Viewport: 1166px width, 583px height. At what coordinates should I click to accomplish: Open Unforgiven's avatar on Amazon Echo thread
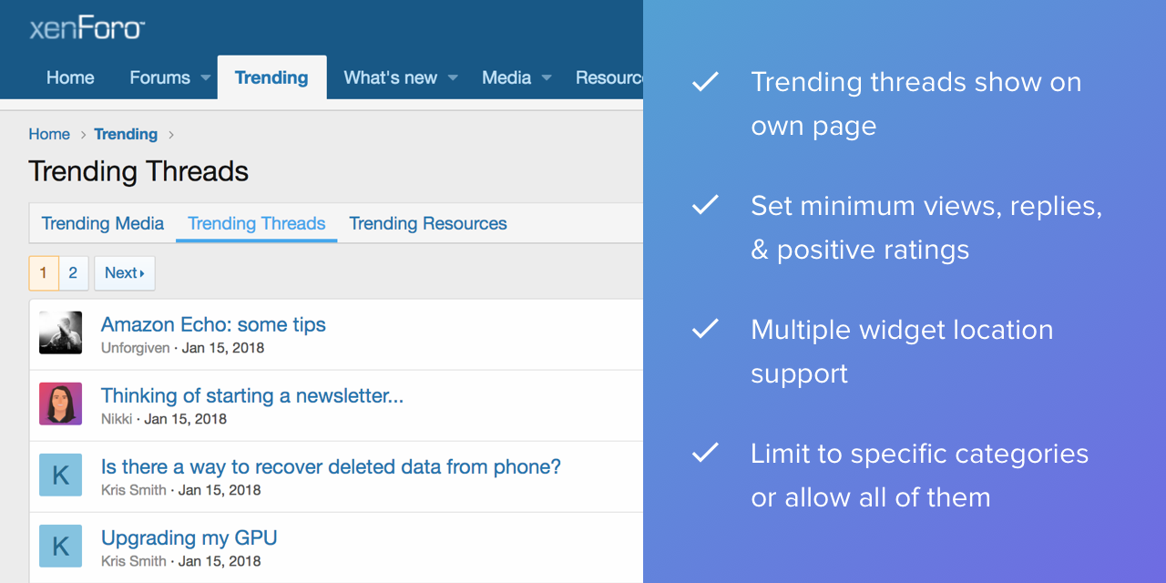pos(61,333)
